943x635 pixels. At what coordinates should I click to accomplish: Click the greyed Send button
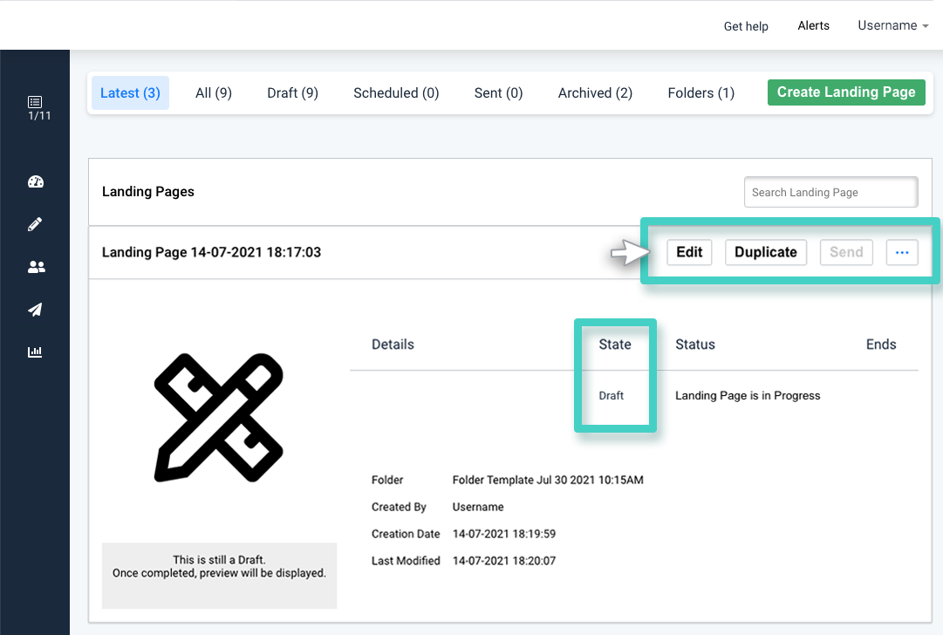coord(846,253)
